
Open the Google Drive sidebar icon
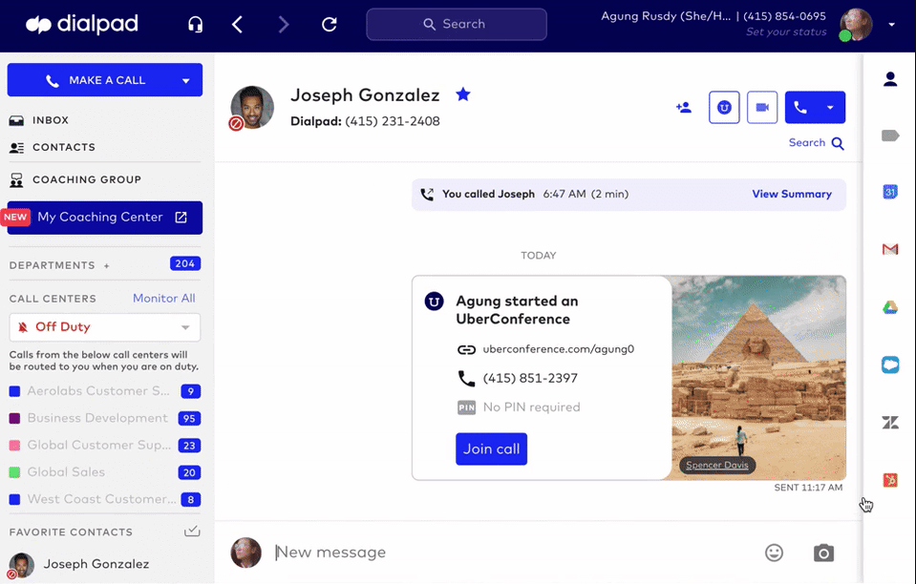click(890, 307)
